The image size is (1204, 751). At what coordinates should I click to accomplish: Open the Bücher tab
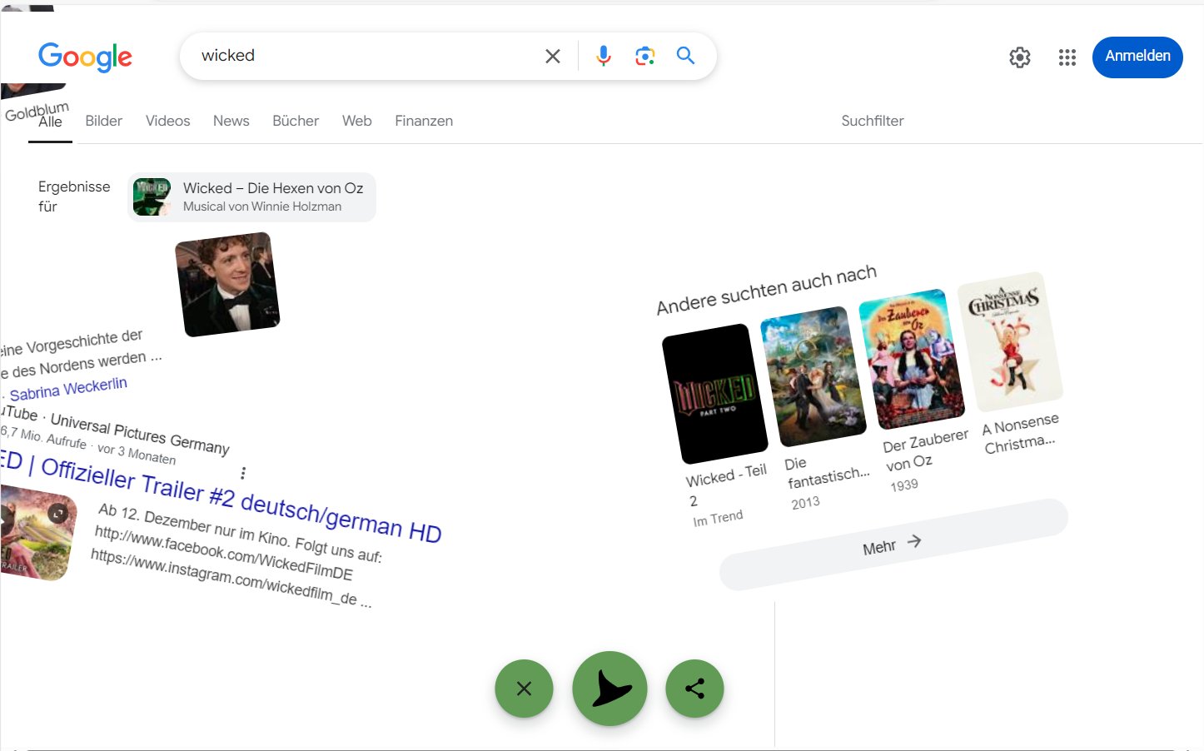296,121
